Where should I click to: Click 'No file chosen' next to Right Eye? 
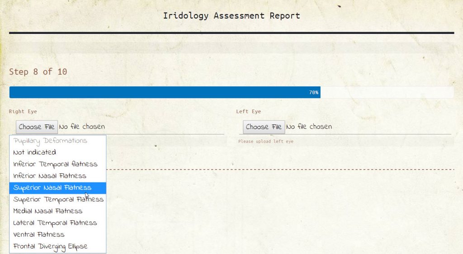coord(82,127)
